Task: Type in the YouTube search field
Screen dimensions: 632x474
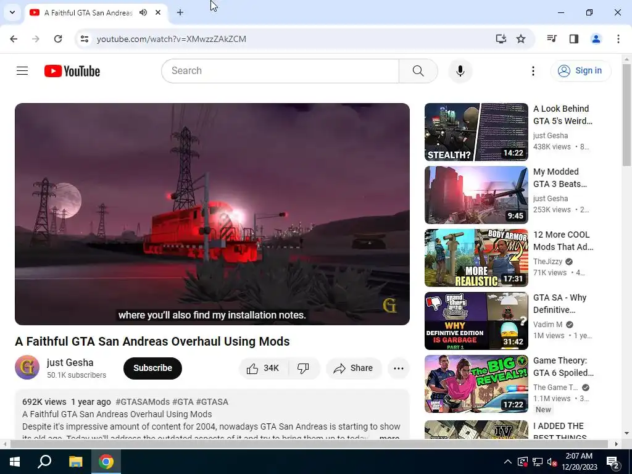Action: pyautogui.click(x=280, y=71)
